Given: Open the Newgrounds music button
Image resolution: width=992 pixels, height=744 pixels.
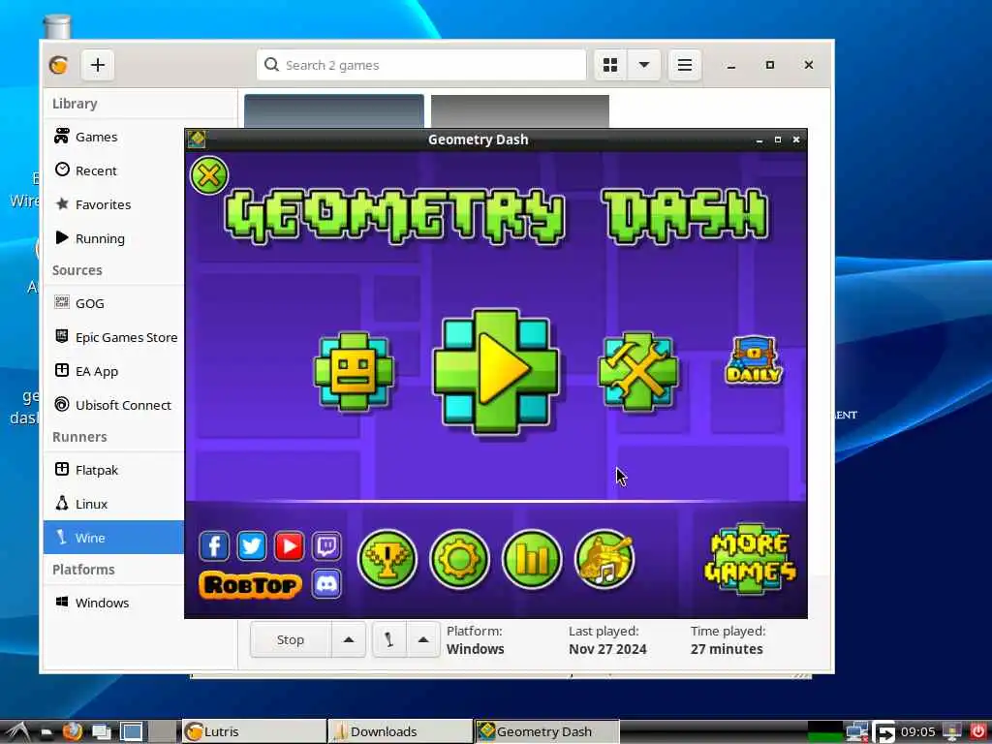Looking at the screenshot, I should (x=604, y=559).
